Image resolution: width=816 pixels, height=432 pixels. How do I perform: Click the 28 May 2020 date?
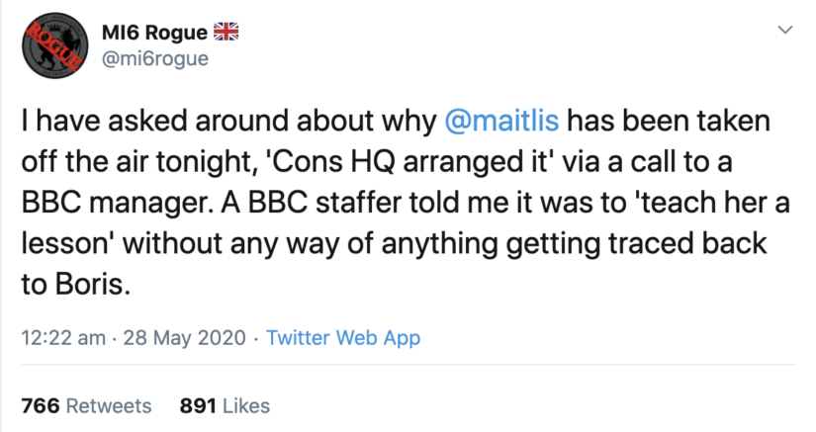point(184,338)
